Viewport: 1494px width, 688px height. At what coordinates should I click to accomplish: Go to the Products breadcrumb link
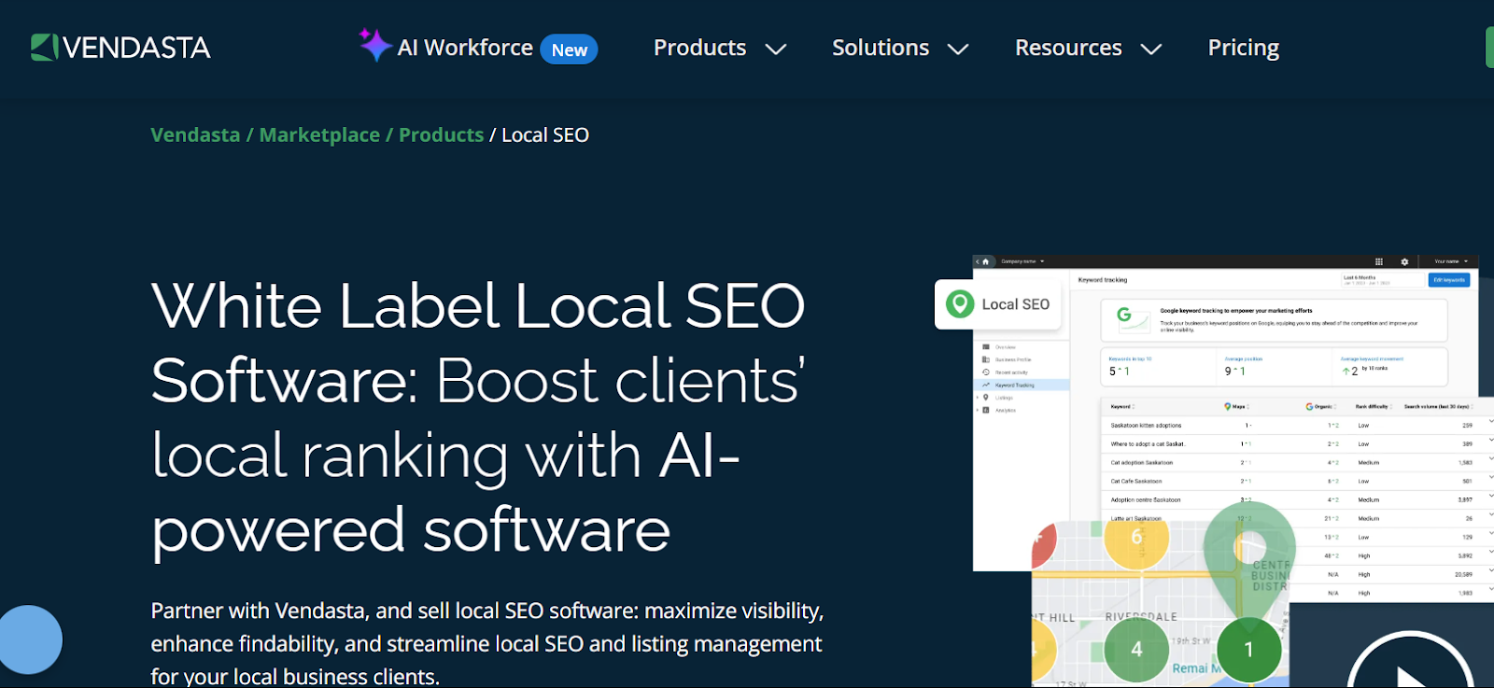[441, 135]
